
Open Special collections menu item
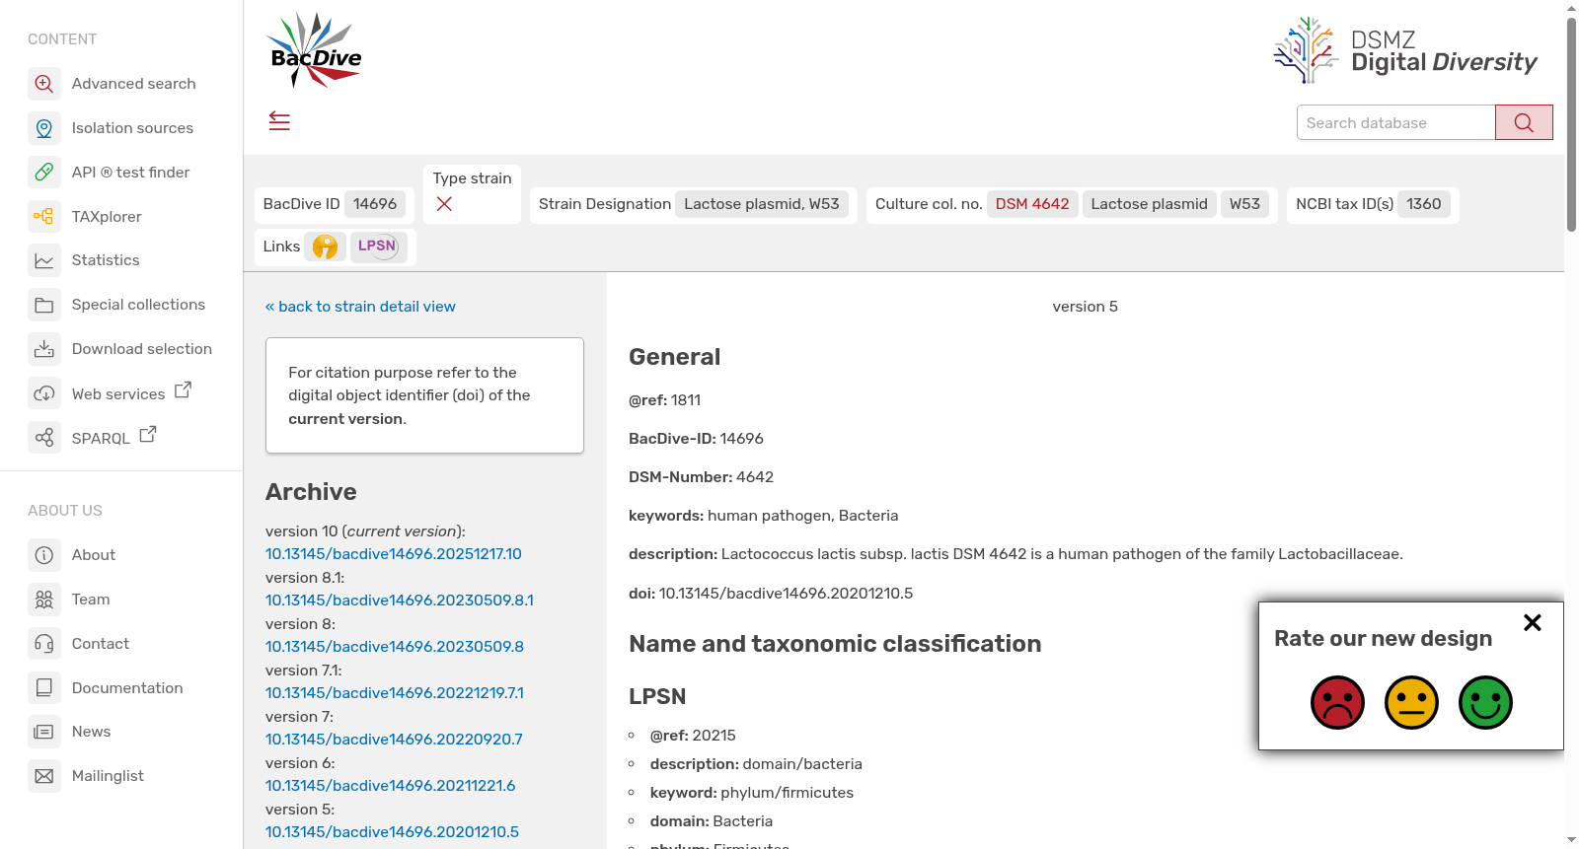point(138,305)
